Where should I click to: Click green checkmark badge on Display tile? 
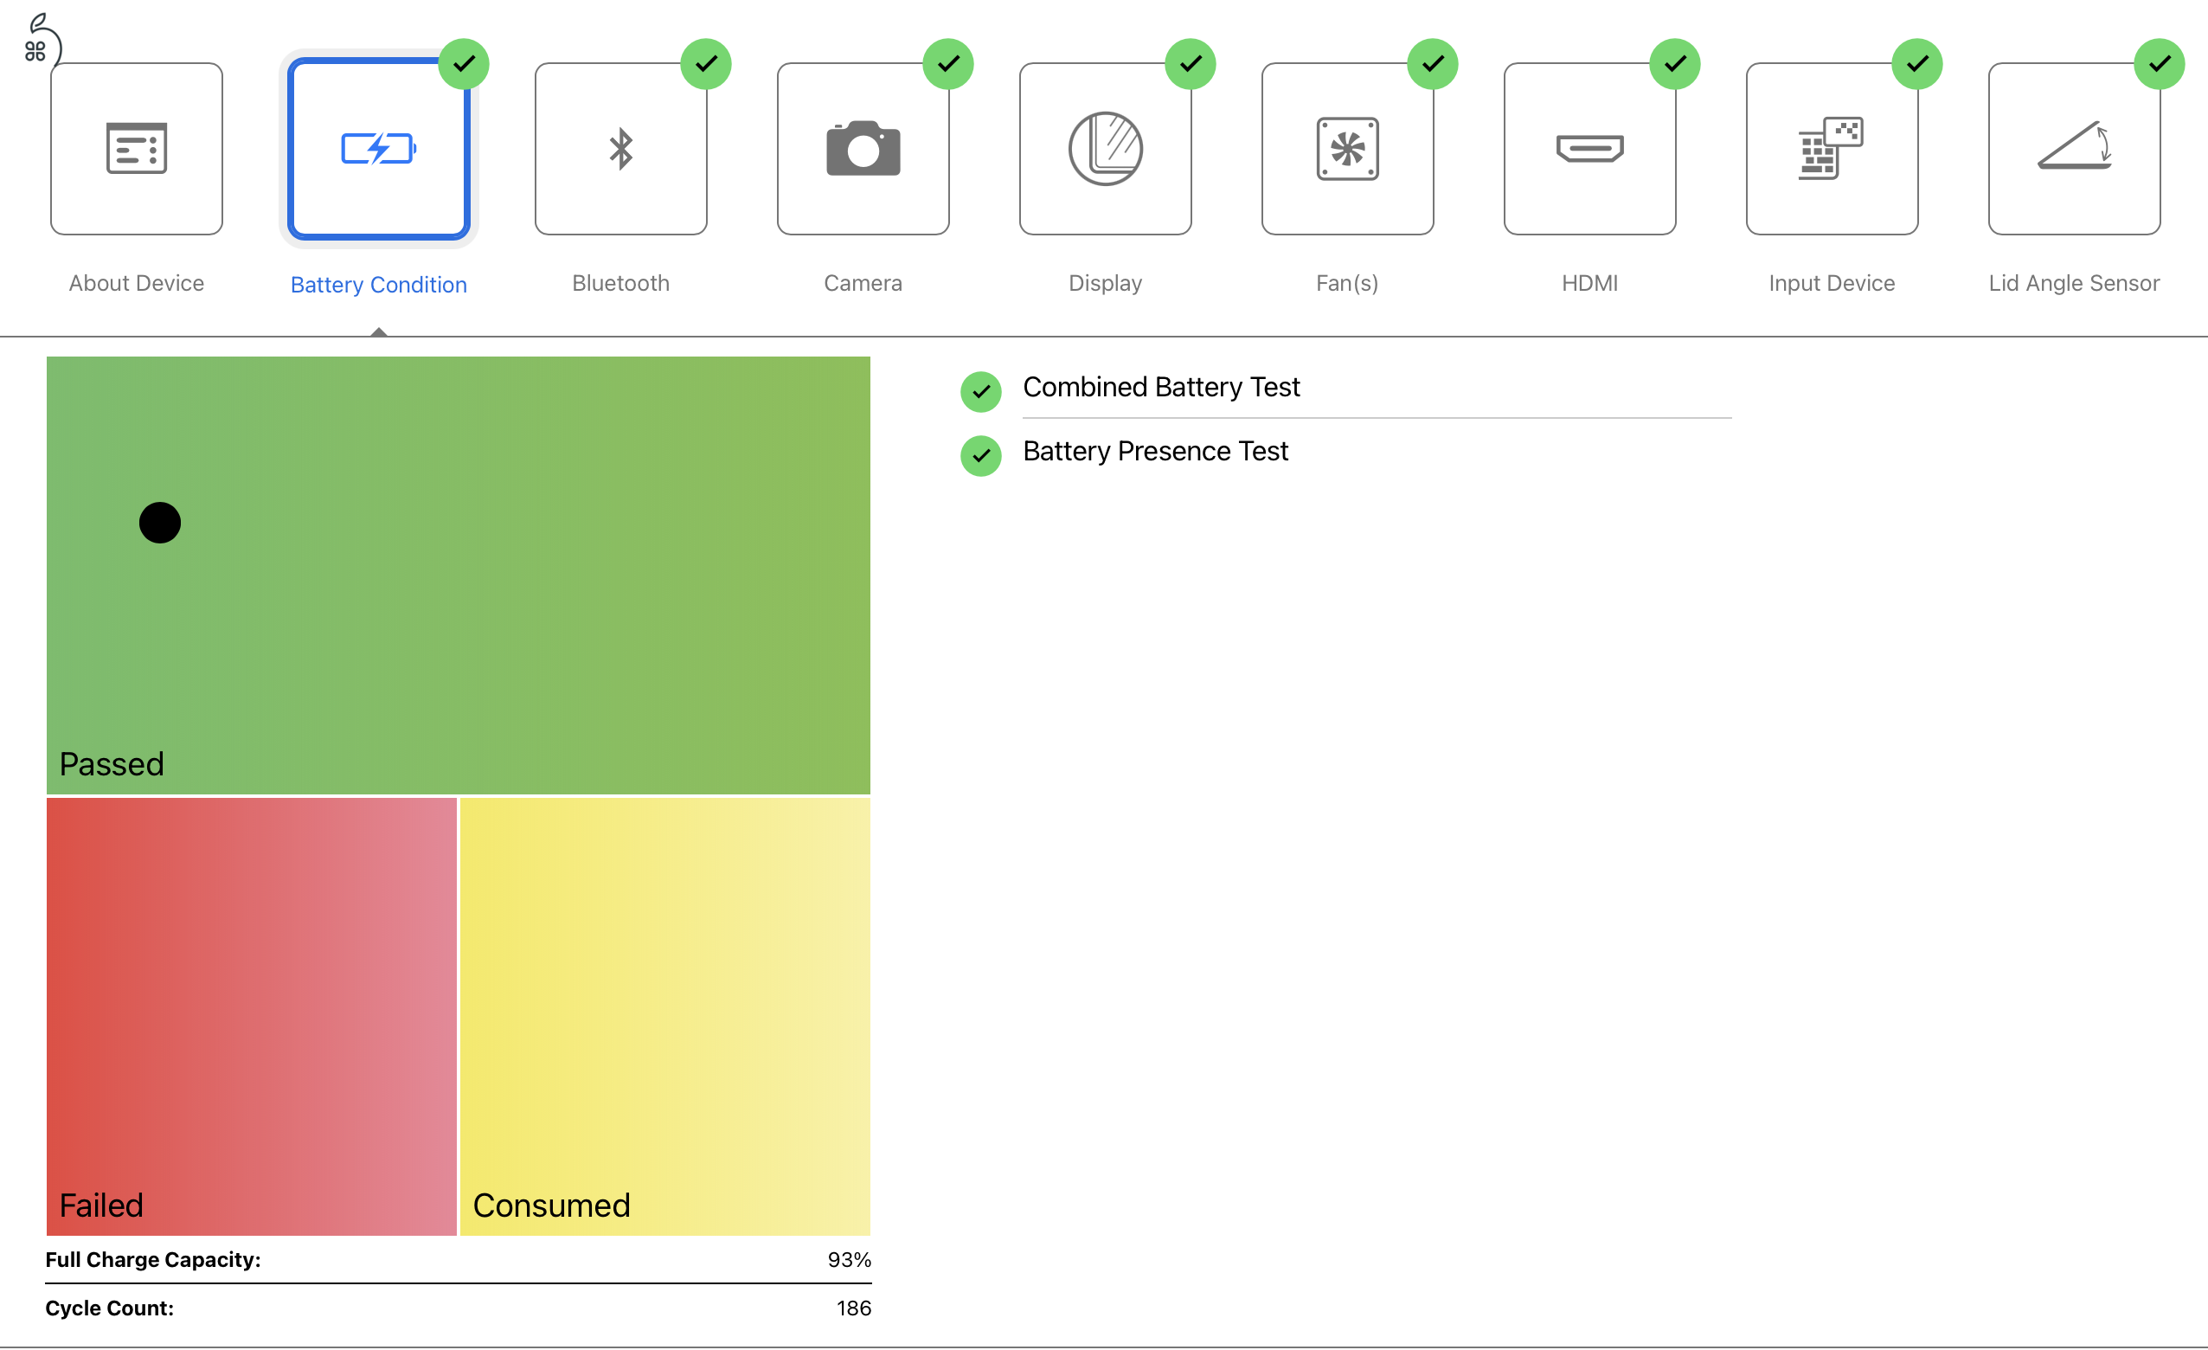(1190, 64)
